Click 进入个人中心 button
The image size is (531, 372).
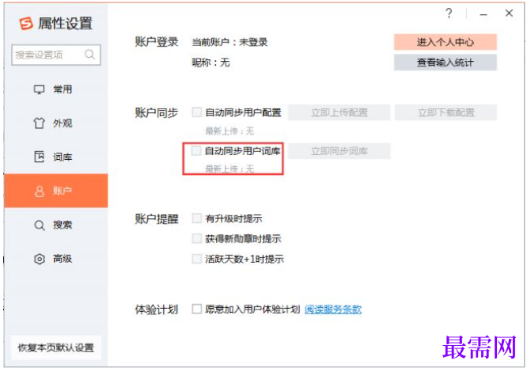[x=445, y=42]
